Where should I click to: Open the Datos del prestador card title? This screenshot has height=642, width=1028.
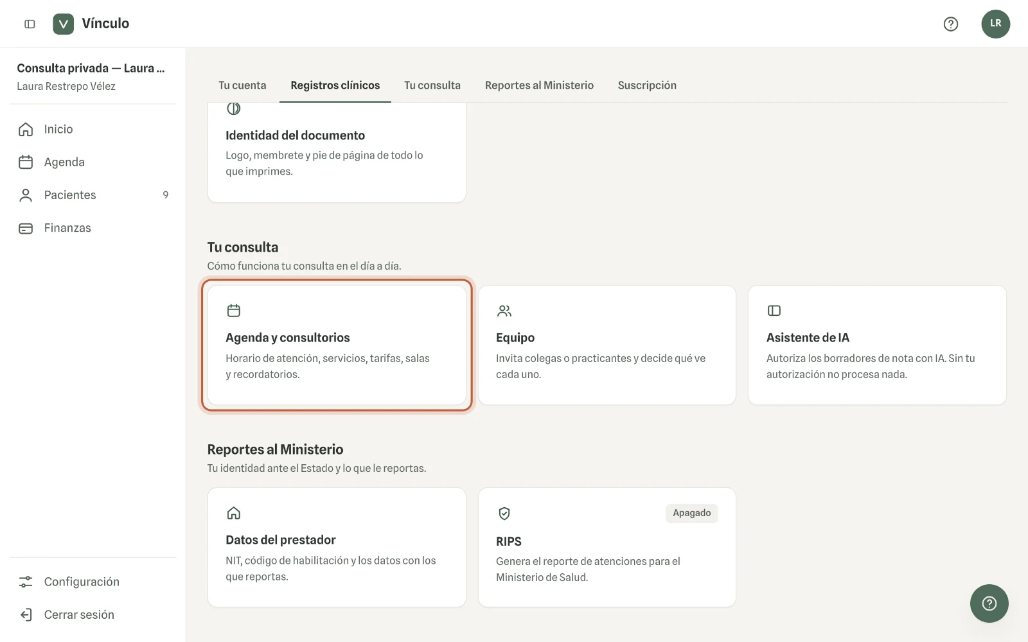coord(281,540)
